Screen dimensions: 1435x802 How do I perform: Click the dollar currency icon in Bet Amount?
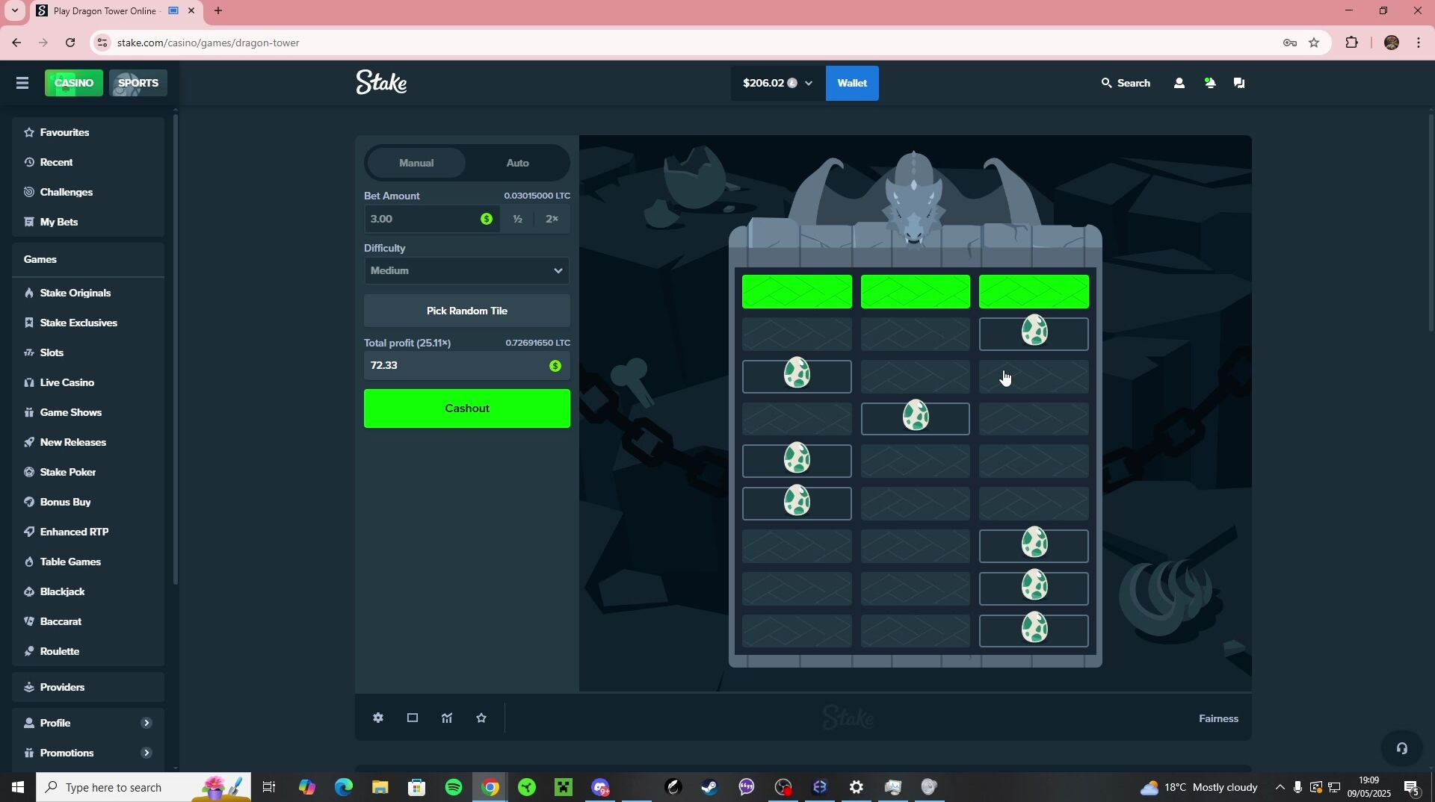tap(487, 219)
